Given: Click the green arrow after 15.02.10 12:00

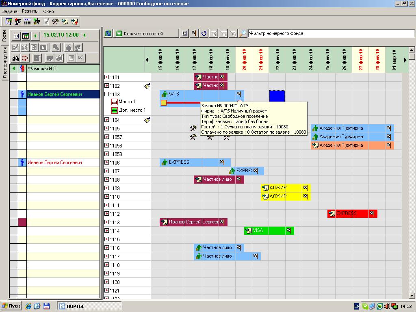Looking at the screenshot, I should pos(84,35).
